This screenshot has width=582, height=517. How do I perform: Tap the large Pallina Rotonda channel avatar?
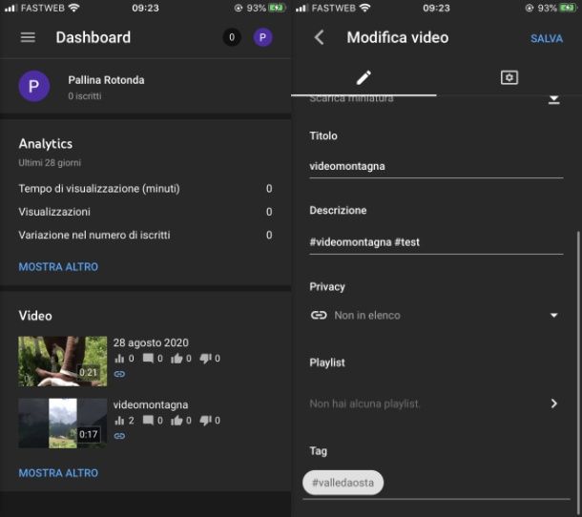34,87
